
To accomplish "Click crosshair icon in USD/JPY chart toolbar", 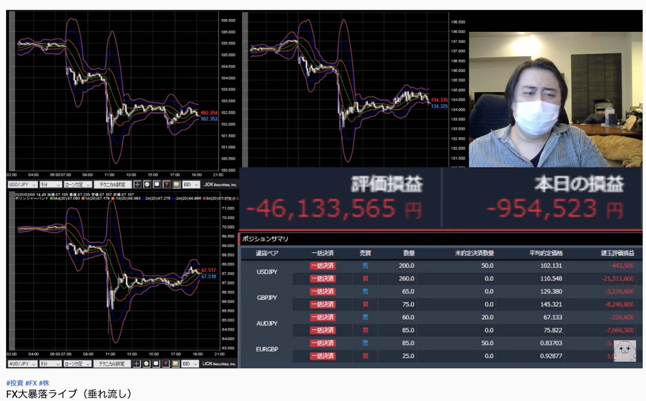I will coord(137,185).
